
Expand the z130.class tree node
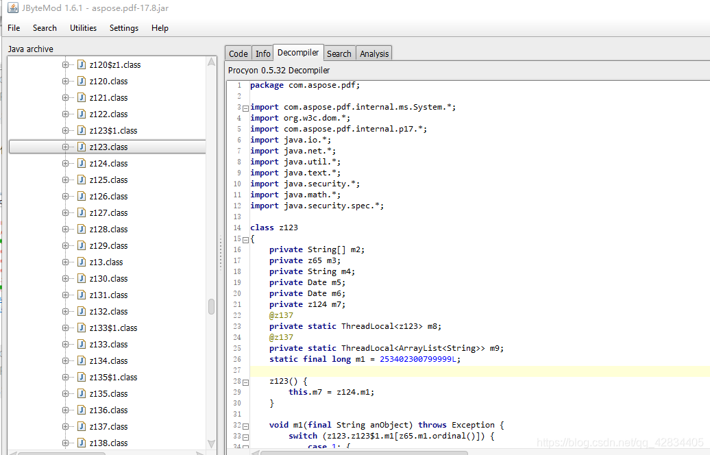click(65, 278)
